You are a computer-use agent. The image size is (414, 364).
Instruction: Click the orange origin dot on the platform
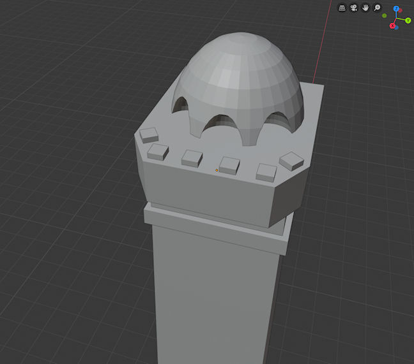click(x=217, y=170)
